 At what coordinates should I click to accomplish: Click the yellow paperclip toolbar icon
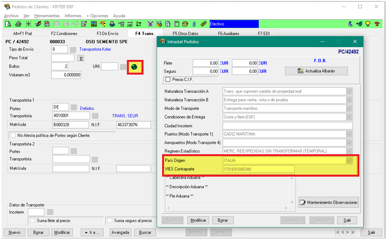tap(203, 24)
